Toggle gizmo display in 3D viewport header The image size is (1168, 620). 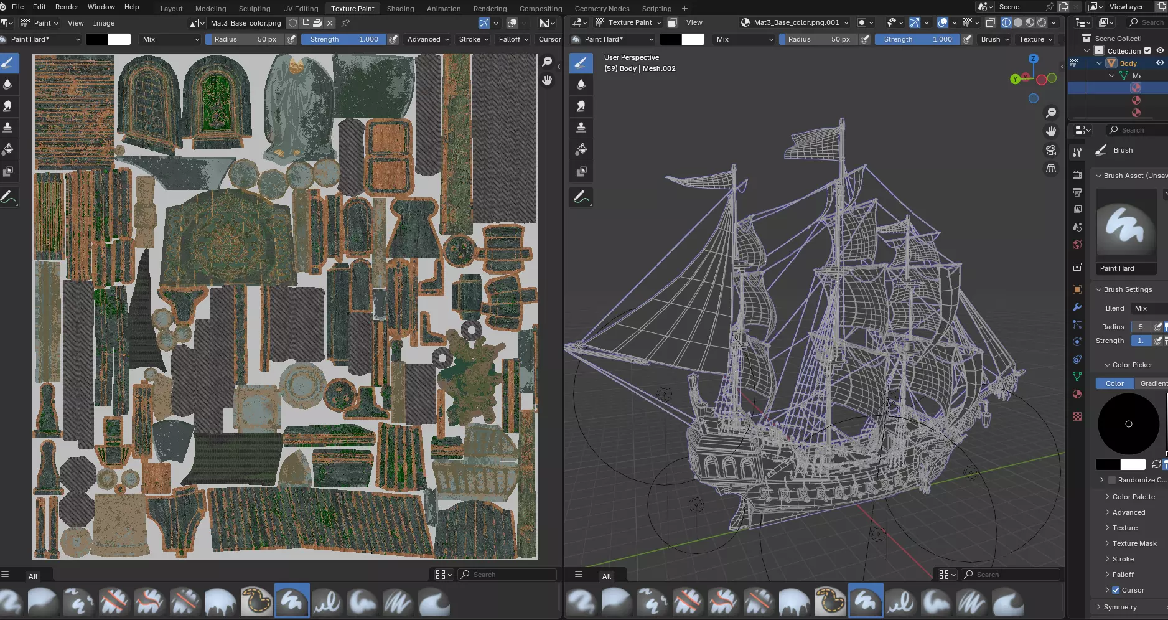click(x=915, y=22)
